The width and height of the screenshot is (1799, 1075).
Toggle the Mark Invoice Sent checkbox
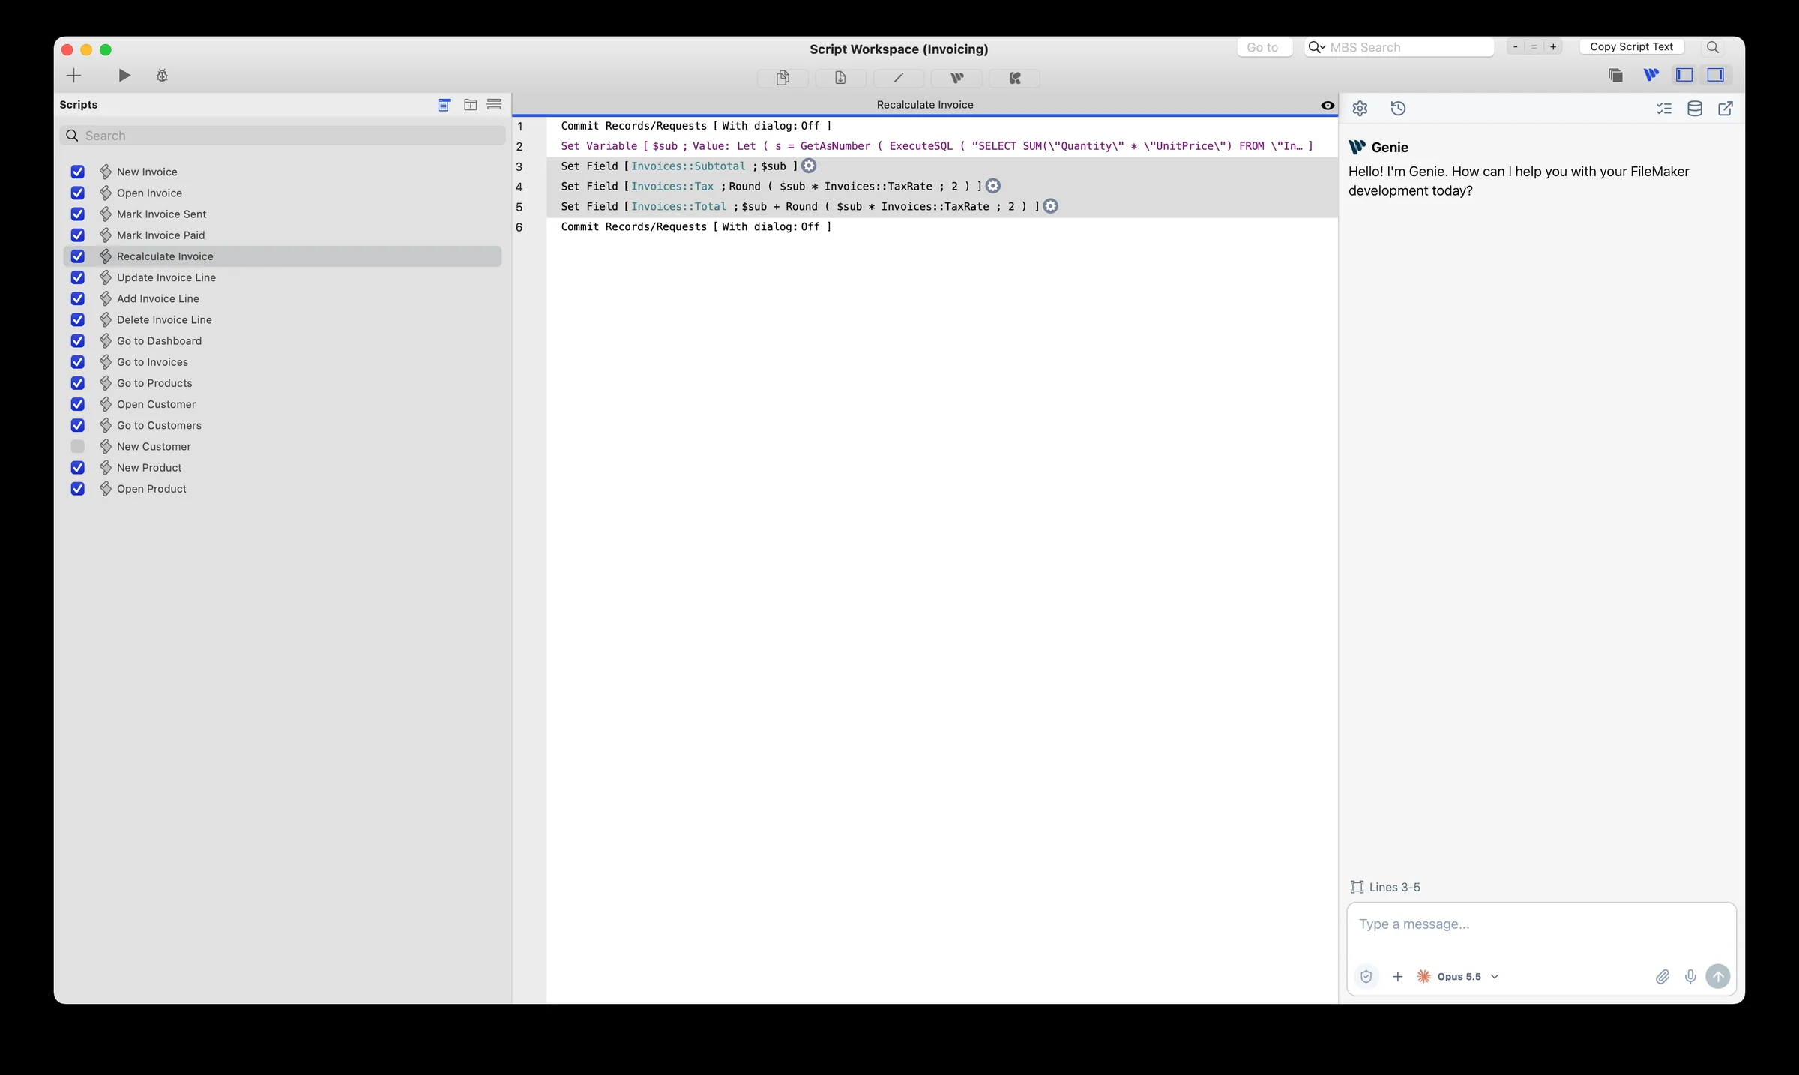point(78,214)
